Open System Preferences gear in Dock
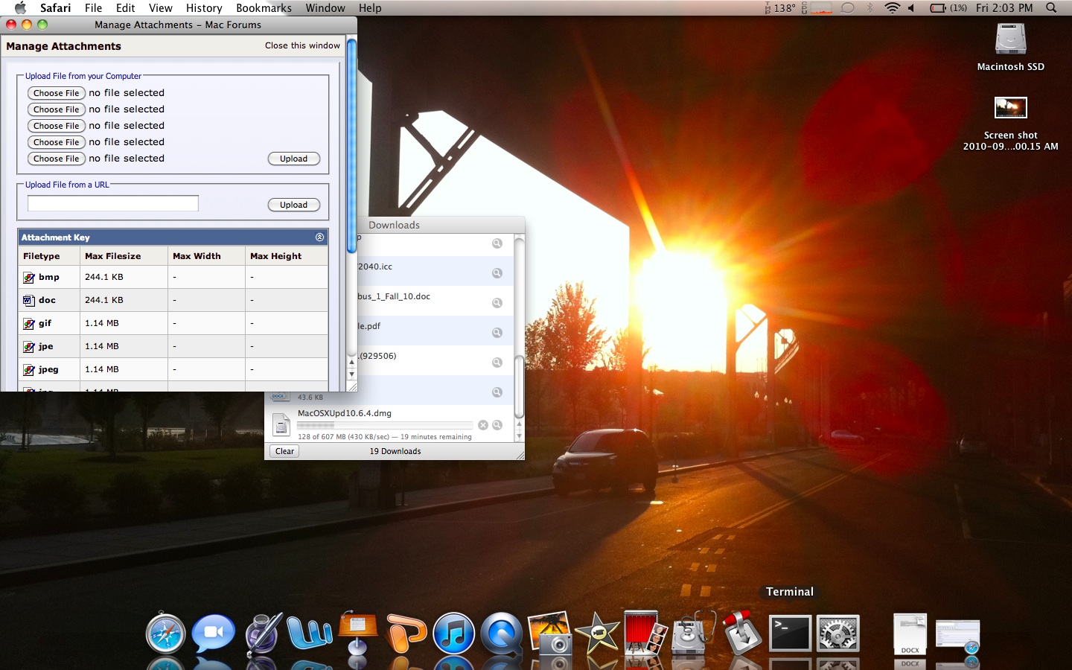Screen dimensions: 1072x670 (x=838, y=634)
